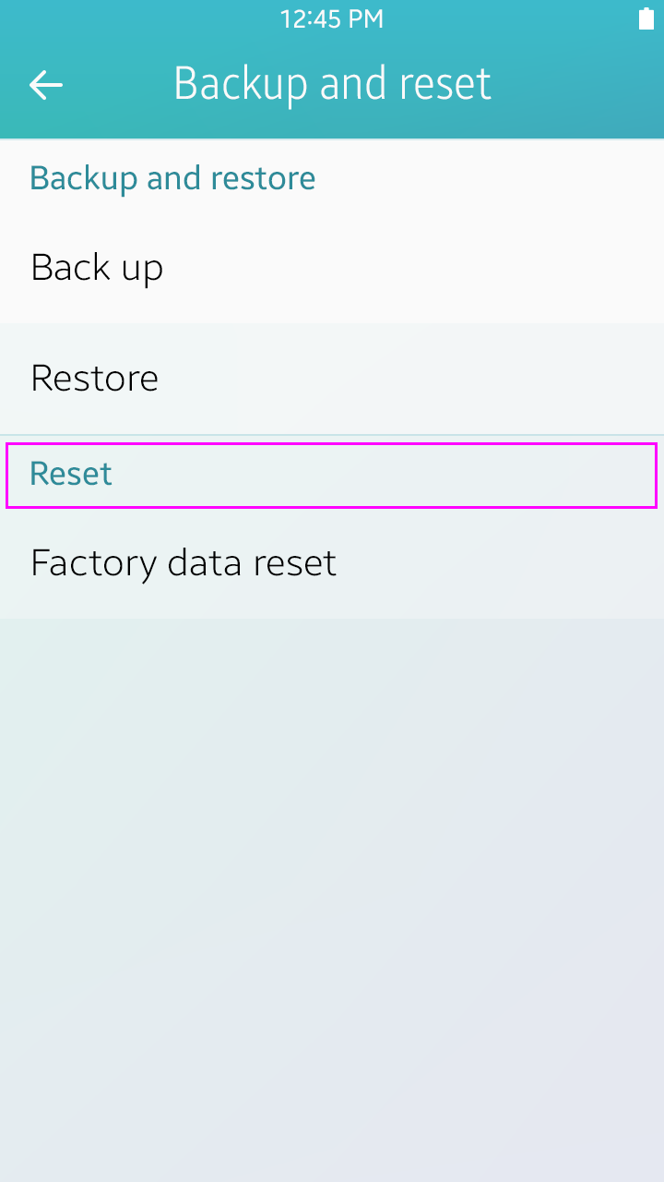Open the Back up option
This screenshot has width=664, height=1182.
click(332, 268)
